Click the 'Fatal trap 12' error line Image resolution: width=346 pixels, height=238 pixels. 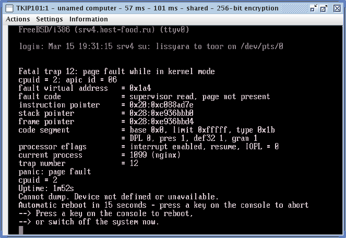tap(116, 72)
